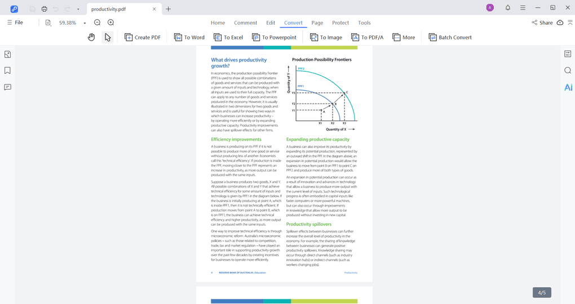Close the productivity.pdf tab
The width and height of the screenshot is (575, 304).
point(154,9)
